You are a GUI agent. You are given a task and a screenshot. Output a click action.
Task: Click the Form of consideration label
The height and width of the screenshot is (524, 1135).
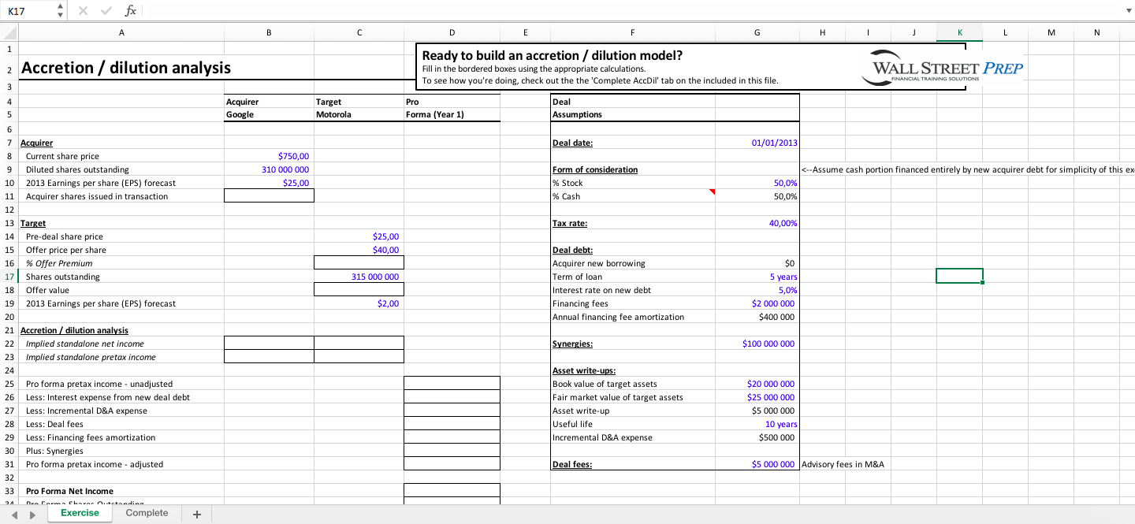coord(595,169)
